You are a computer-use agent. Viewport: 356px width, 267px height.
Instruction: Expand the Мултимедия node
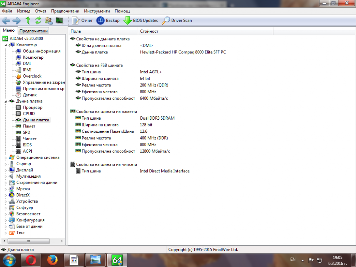click(6, 177)
